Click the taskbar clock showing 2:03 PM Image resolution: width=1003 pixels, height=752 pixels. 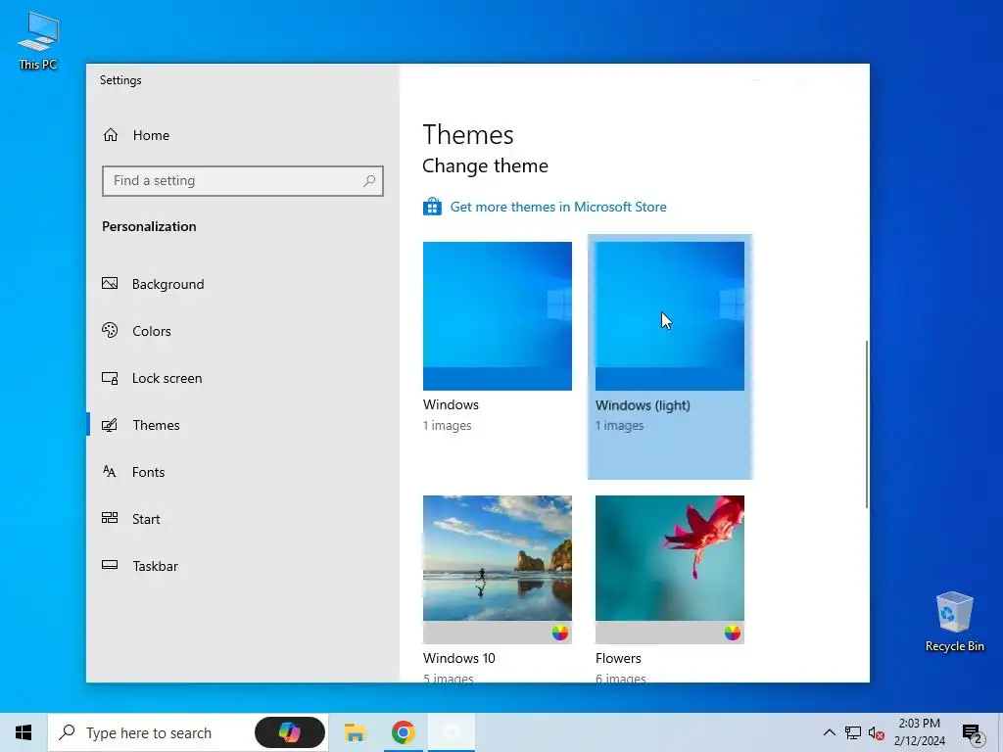(919, 732)
